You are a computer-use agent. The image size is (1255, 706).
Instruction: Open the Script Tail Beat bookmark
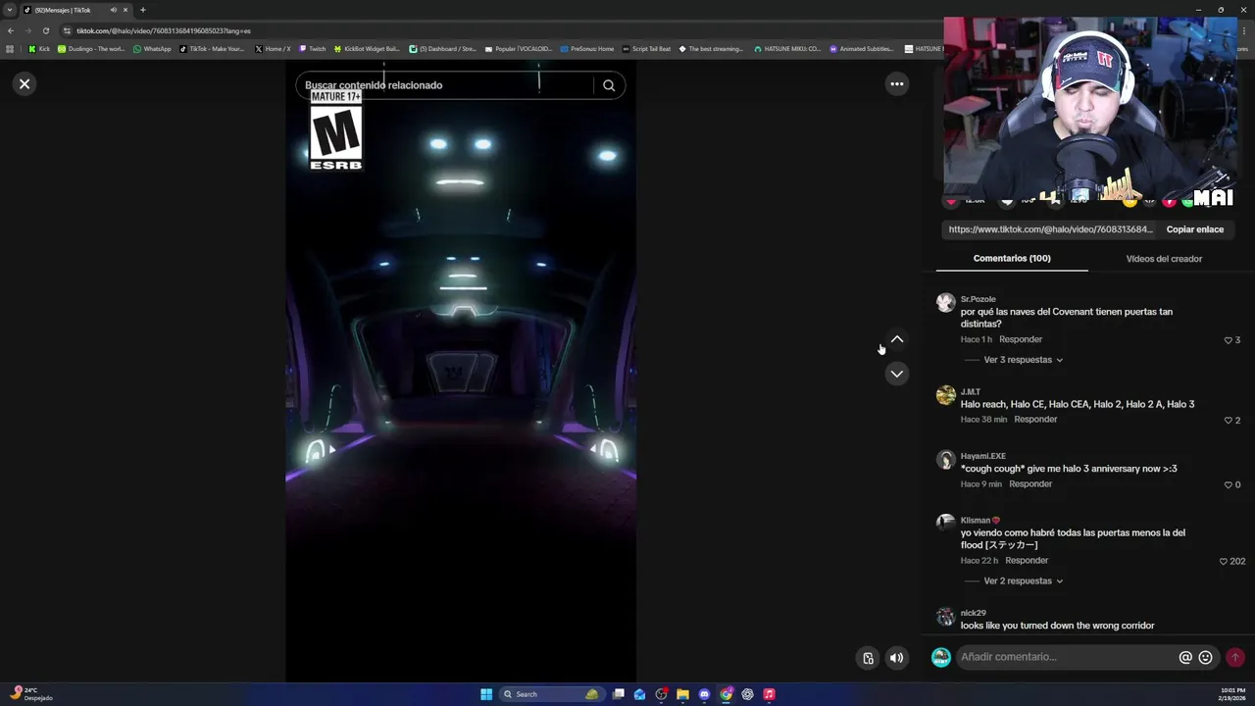tap(647, 49)
